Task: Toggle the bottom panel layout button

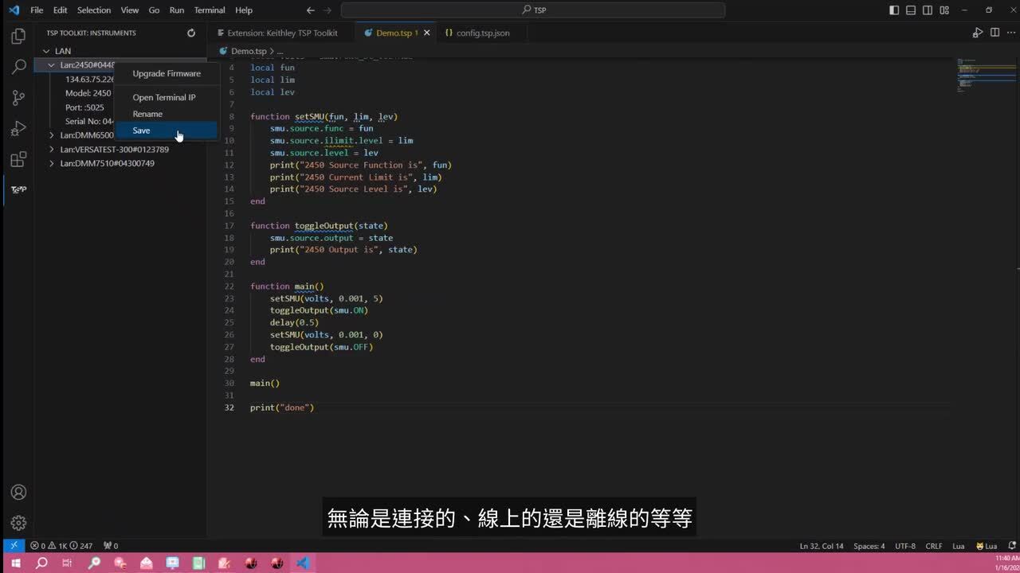Action: [910, 10]
